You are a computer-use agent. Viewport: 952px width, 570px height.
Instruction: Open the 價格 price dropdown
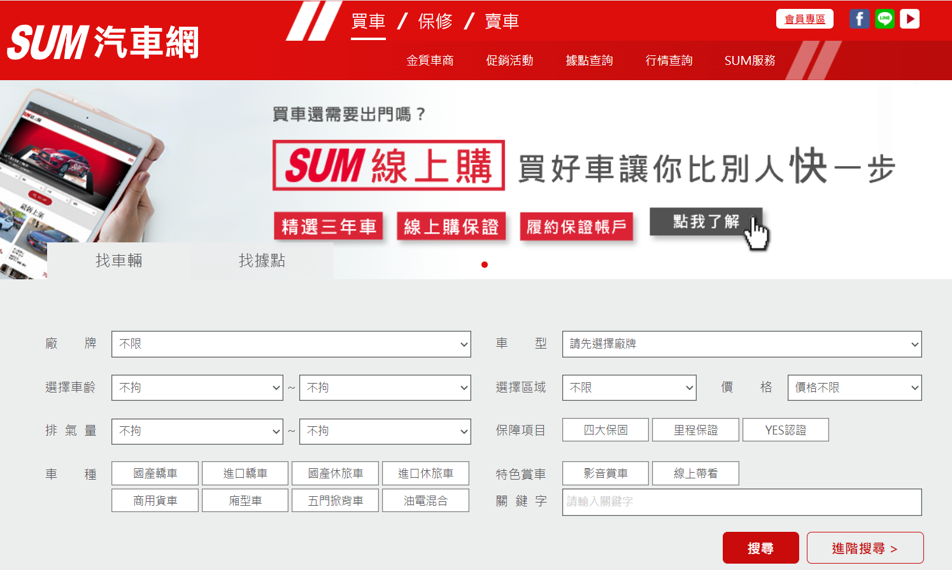[854, 387]
